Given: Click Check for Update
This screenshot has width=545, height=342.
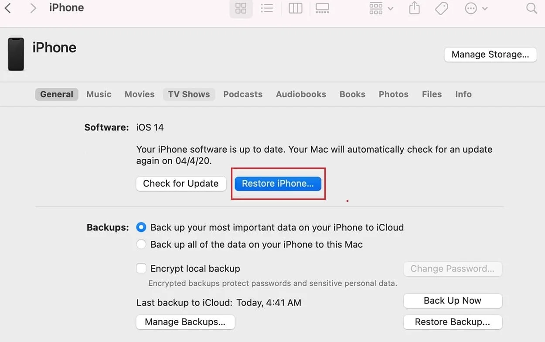Looking at the screenshot, I should coord(181,184).
